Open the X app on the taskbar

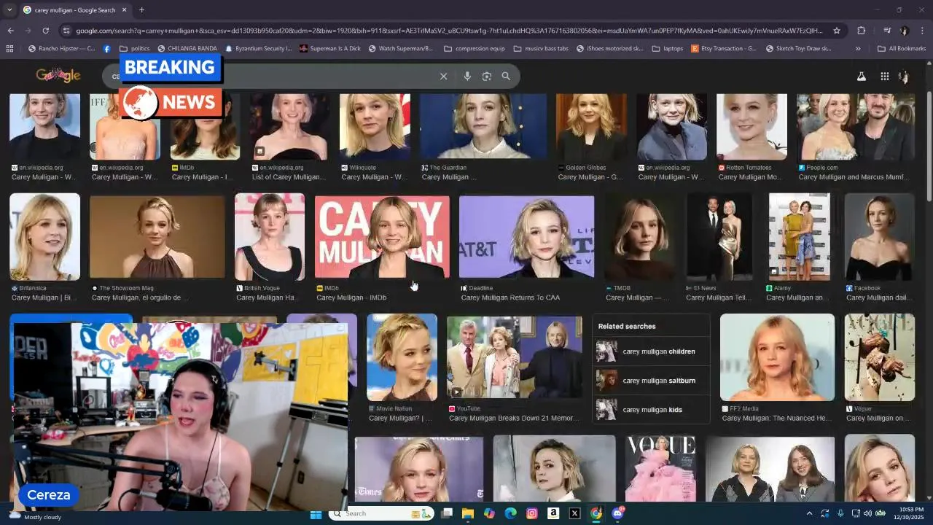point(574,513)
